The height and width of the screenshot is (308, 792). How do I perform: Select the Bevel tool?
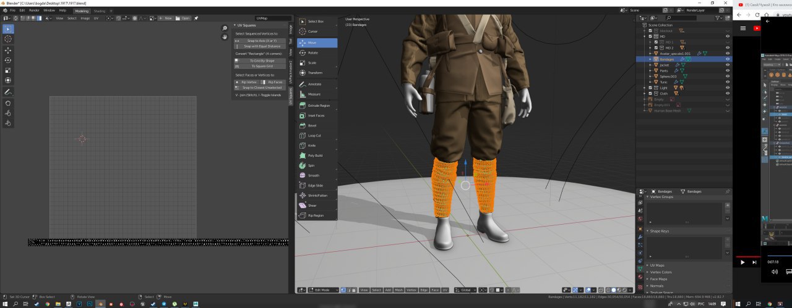317,125
